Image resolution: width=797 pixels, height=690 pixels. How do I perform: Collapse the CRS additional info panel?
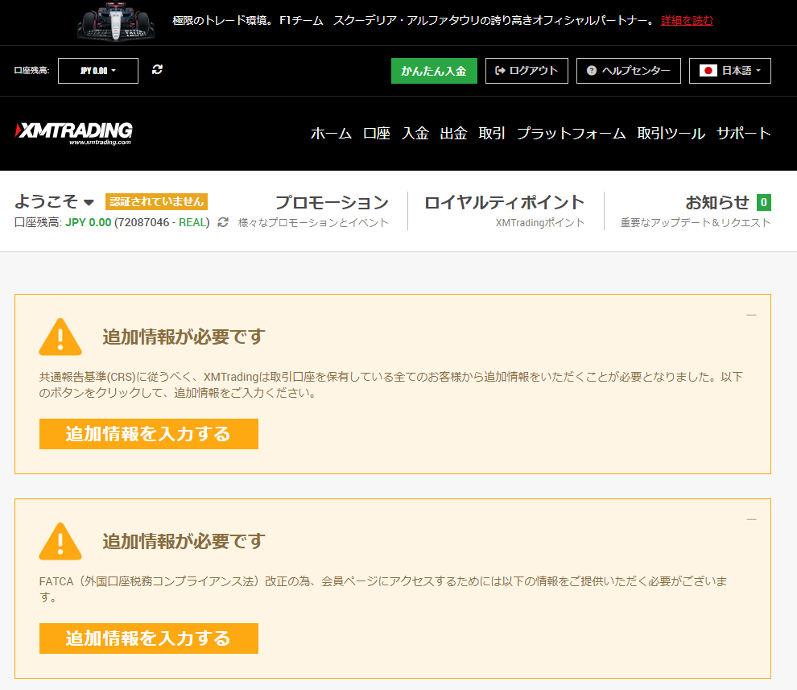751,316
